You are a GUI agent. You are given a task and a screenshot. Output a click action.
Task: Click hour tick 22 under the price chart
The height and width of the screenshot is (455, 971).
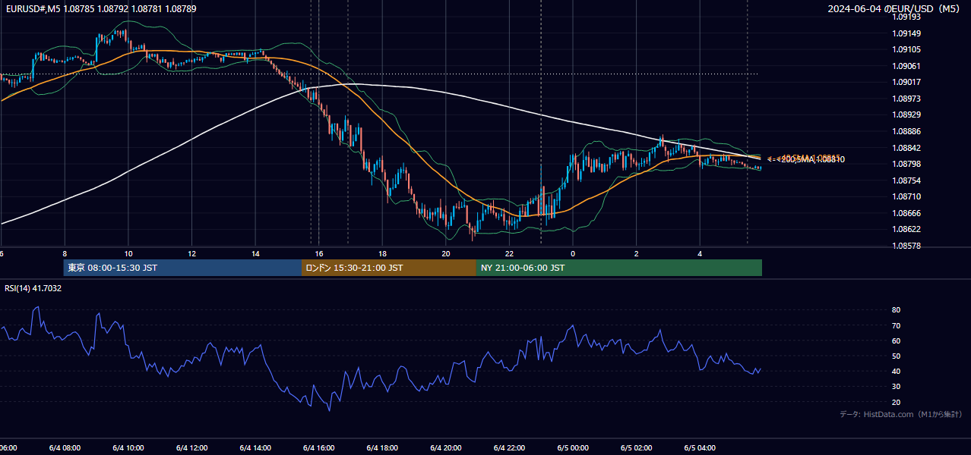pyautogui.click(x=509, y=253)
